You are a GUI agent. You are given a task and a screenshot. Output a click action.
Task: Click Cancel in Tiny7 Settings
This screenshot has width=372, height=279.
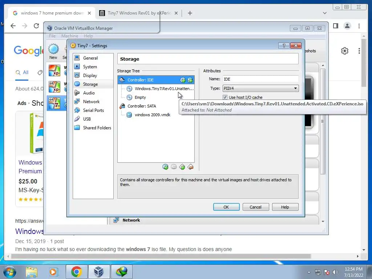(255, 207)
